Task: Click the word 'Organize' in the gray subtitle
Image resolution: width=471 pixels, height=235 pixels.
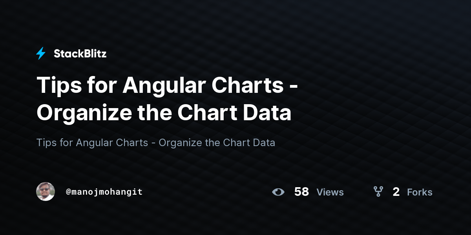Action: [181, 143]
